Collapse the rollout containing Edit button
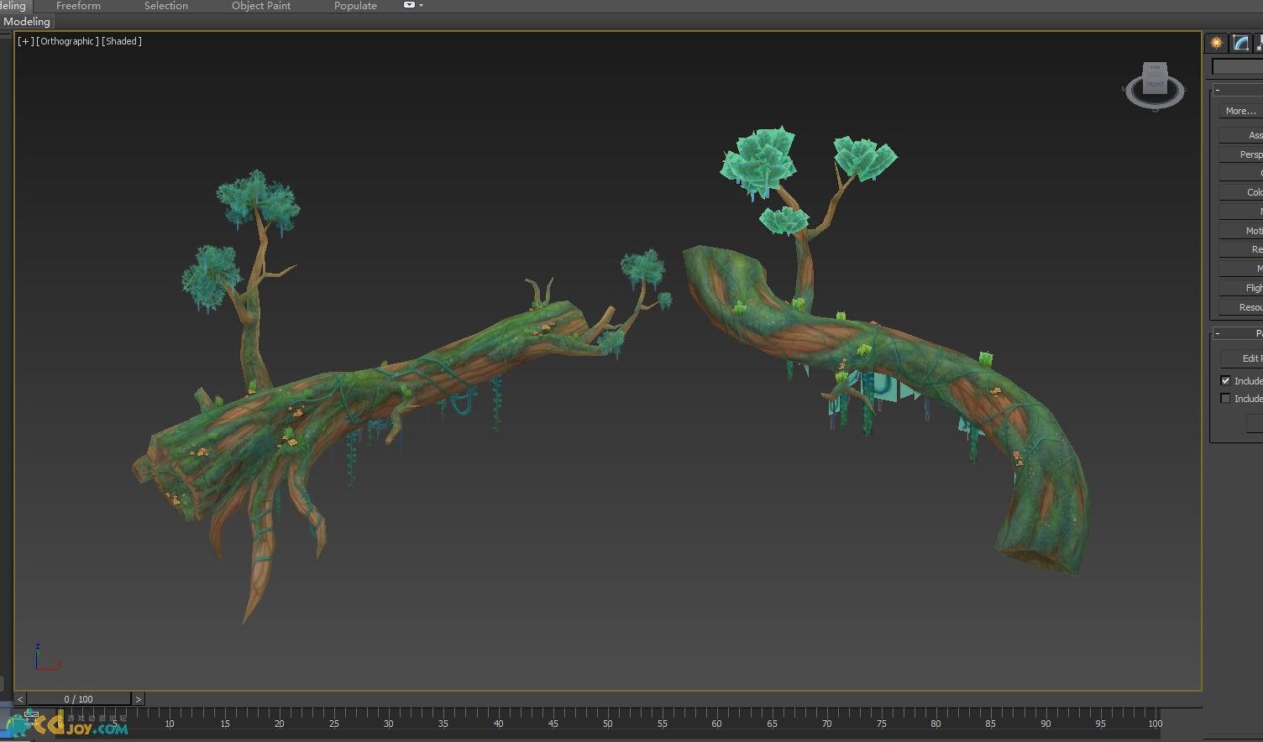Viewport: 1263px width, 742px height. pyautogui.click(x=1218, y=334)
